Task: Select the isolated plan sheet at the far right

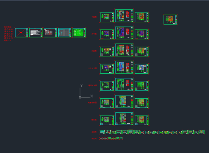Action: (170, 20)
